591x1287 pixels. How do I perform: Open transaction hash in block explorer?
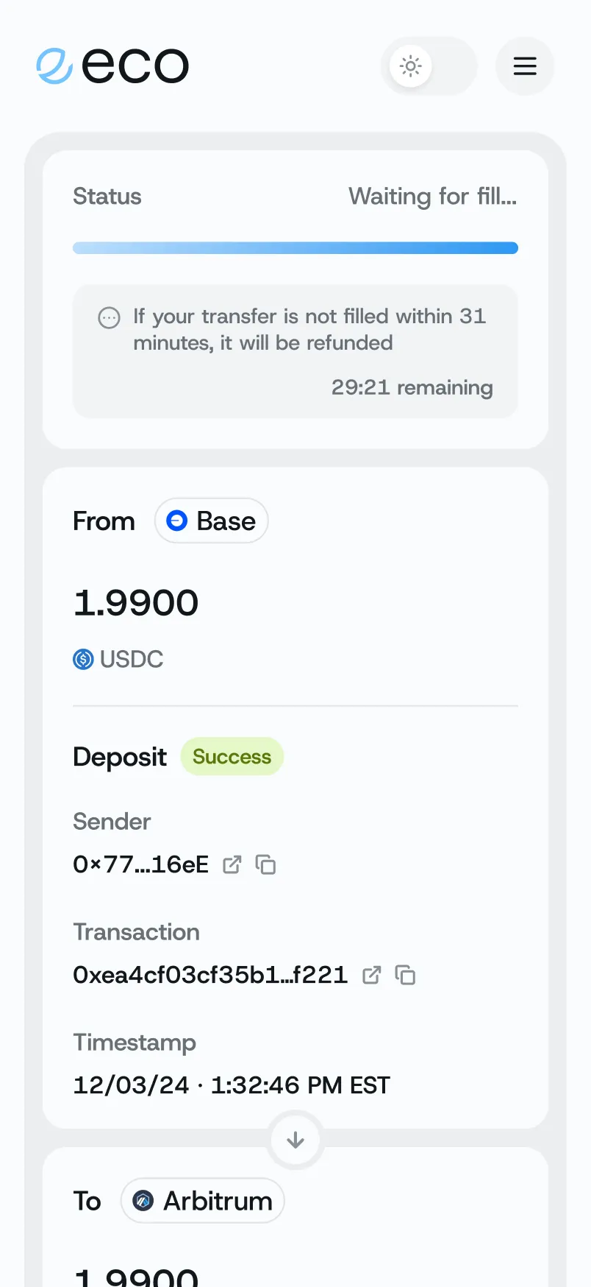[x=372, y=975]
